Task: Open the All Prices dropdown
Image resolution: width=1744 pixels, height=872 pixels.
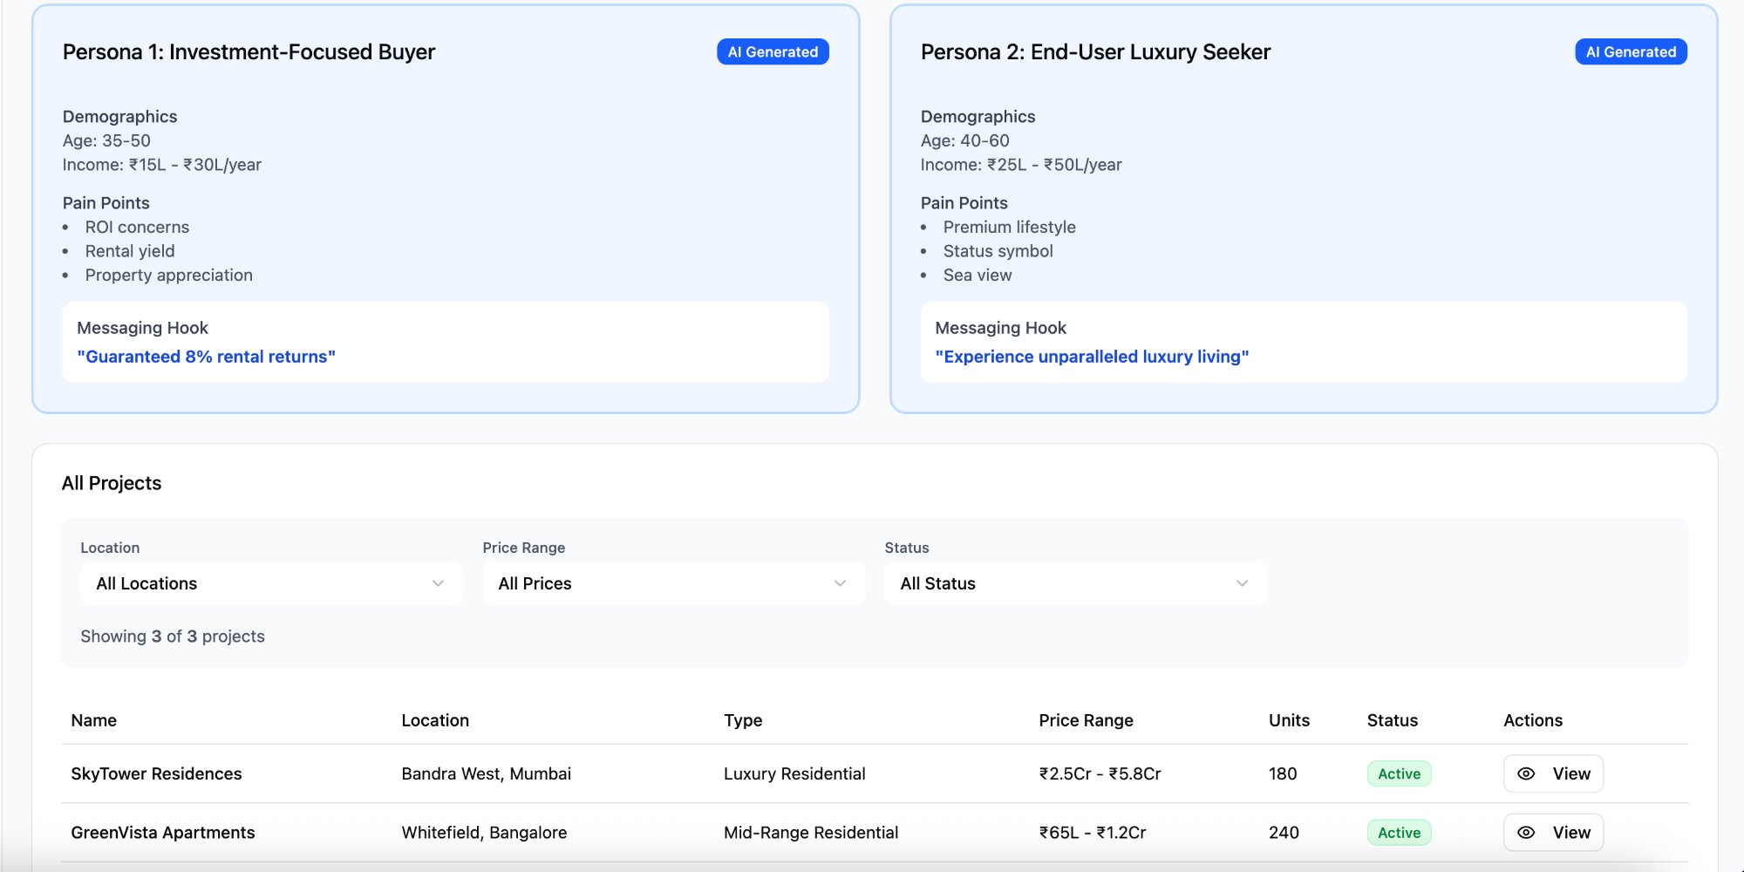Action: (x=673, y=583)
